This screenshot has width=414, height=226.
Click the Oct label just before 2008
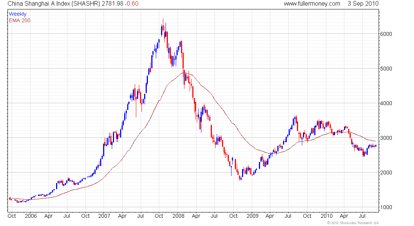pyautogui.click(x=159, y=216)
